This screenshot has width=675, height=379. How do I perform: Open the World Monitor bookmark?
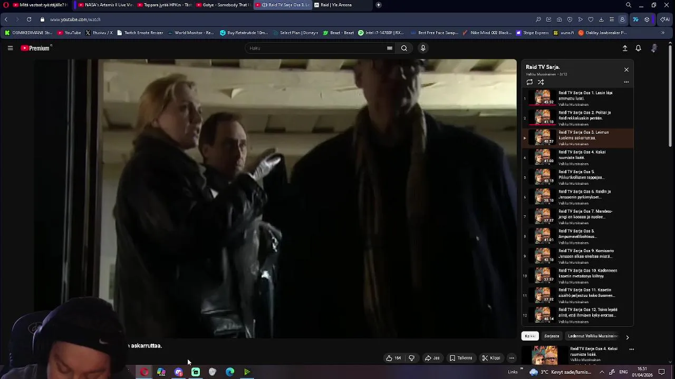point(191,33)
